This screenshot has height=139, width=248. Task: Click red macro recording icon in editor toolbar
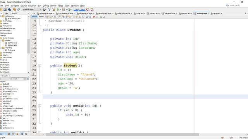pos(94,17)
